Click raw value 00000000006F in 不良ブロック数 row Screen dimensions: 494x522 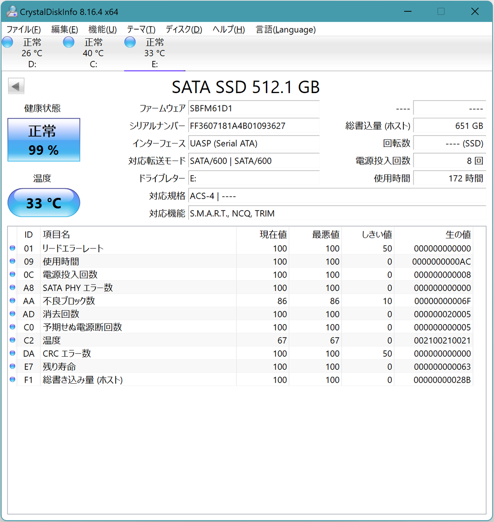(x=442, y=301)
